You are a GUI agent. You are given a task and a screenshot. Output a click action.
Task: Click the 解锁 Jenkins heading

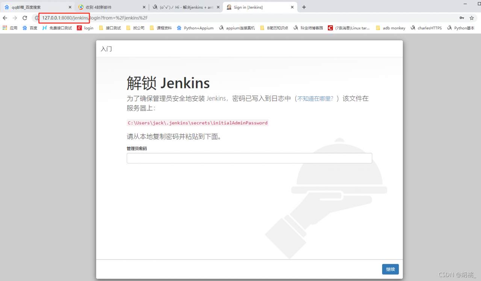(x=168, y=83)
